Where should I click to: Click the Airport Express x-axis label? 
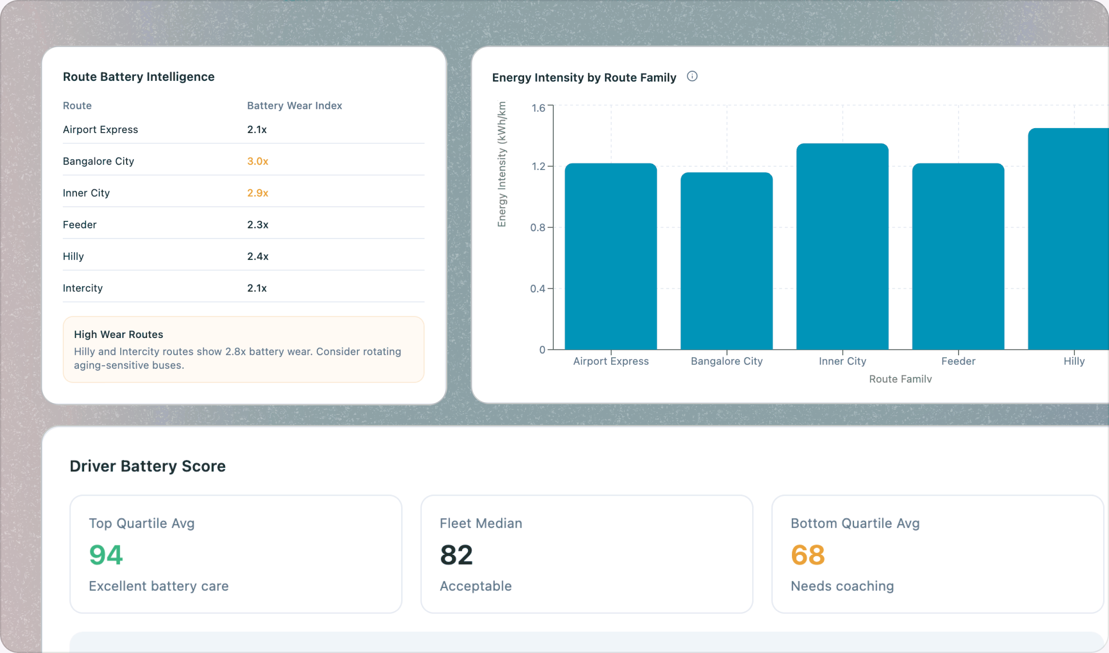click(x=611, y=361)
